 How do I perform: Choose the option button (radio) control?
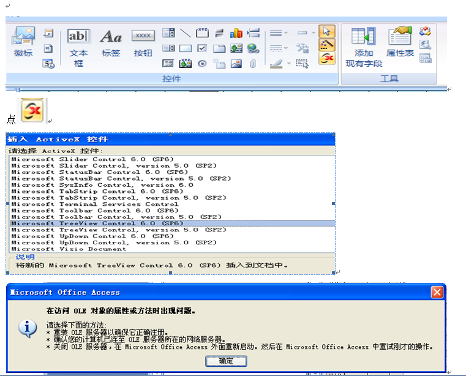[203, 64]
